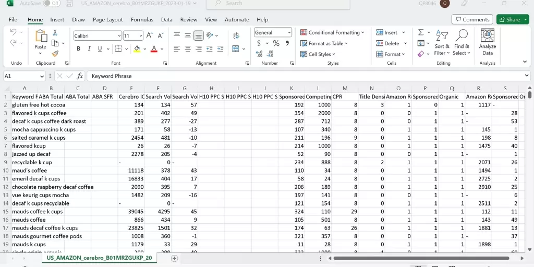Image resolution: width=534 pixels, height=267 pixels.
Task: Toggle the AutoSave switch
Action: pyautogui.click(x=51, y=4)
